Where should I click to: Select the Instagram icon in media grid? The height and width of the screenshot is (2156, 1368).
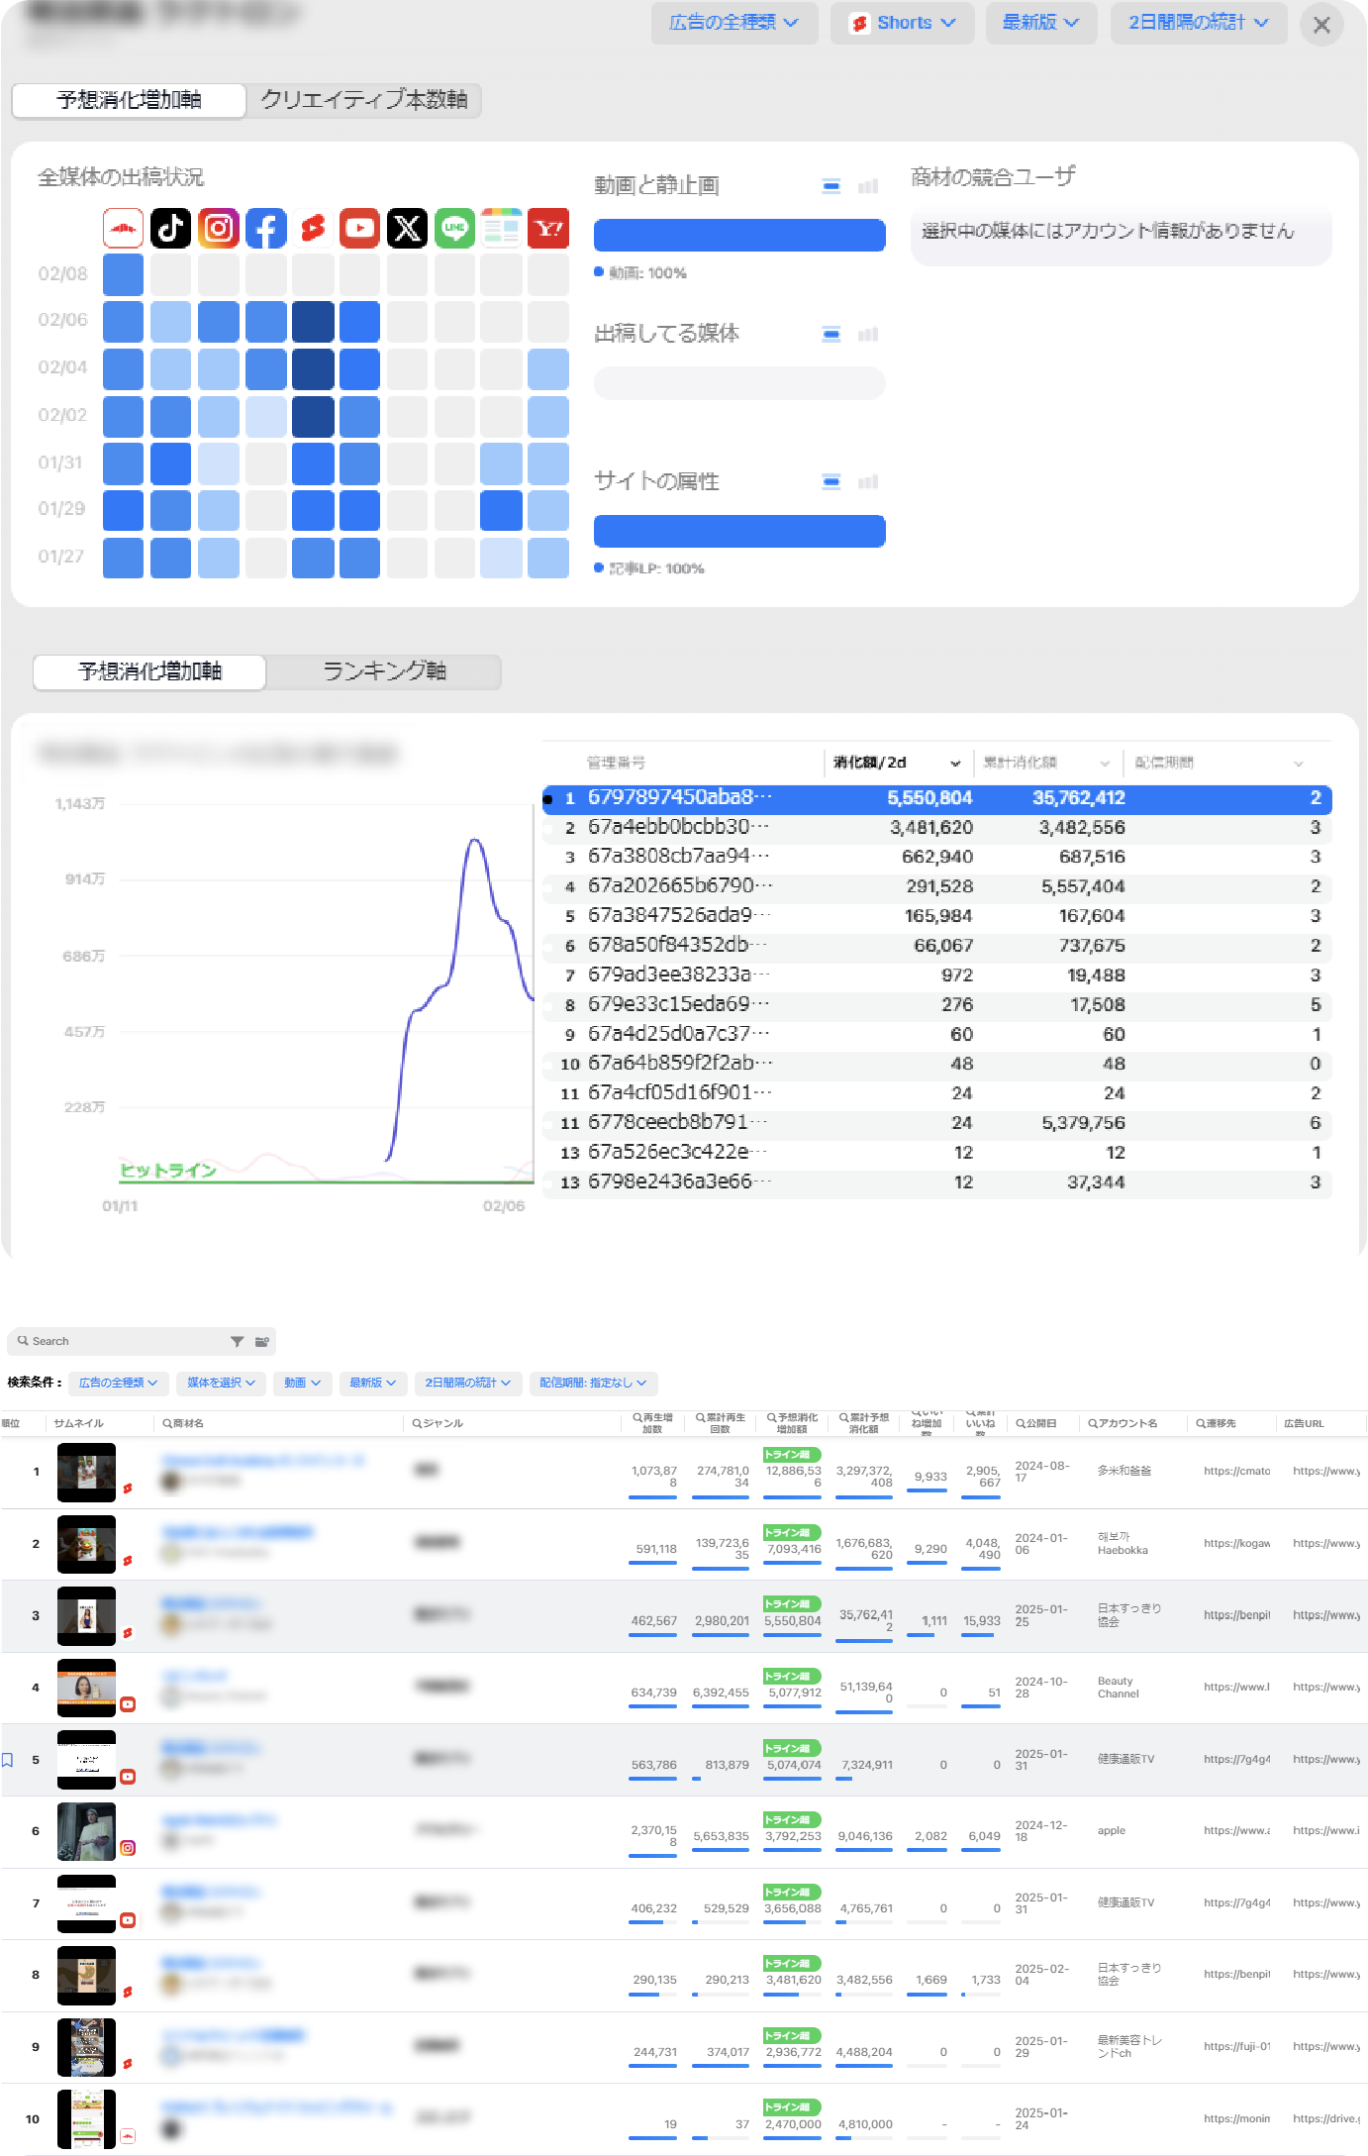click(219, 229)
